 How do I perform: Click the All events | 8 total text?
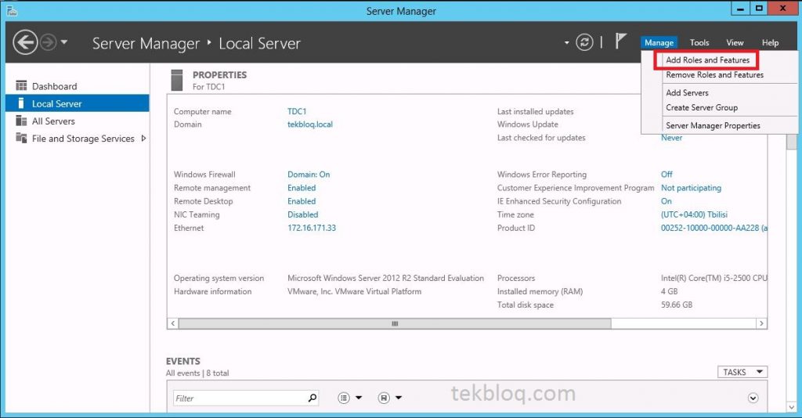pos(197,373)
